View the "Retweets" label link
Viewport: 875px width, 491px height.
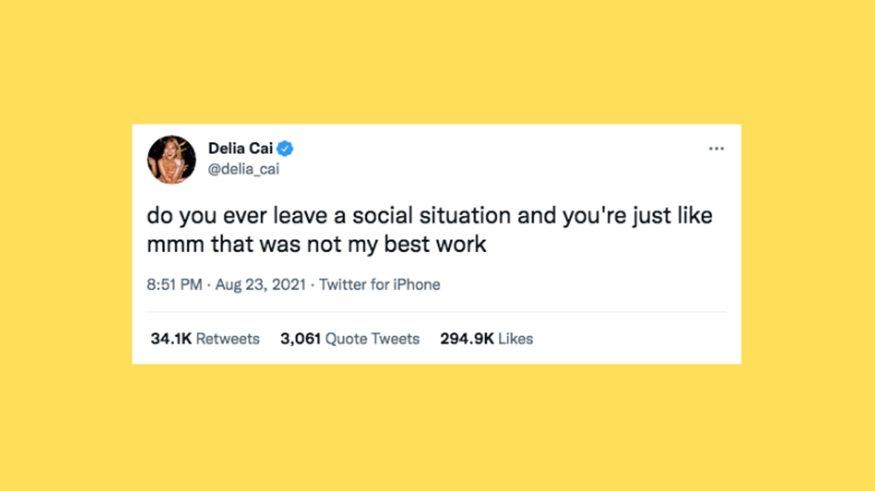[227, 338]
